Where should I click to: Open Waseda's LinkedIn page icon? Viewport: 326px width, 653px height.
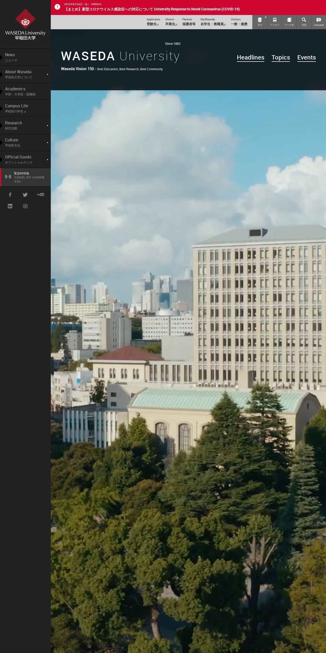pos(10,206)
